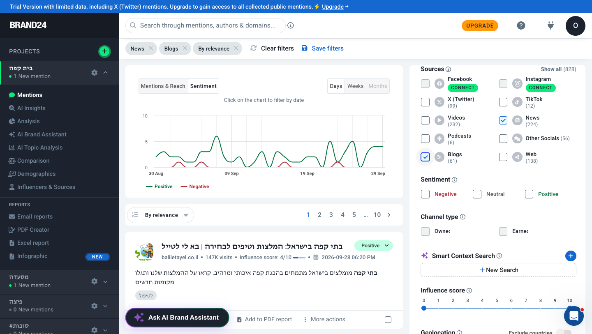Open More actions menu on mention
The image size is (592, 334).
324,319
